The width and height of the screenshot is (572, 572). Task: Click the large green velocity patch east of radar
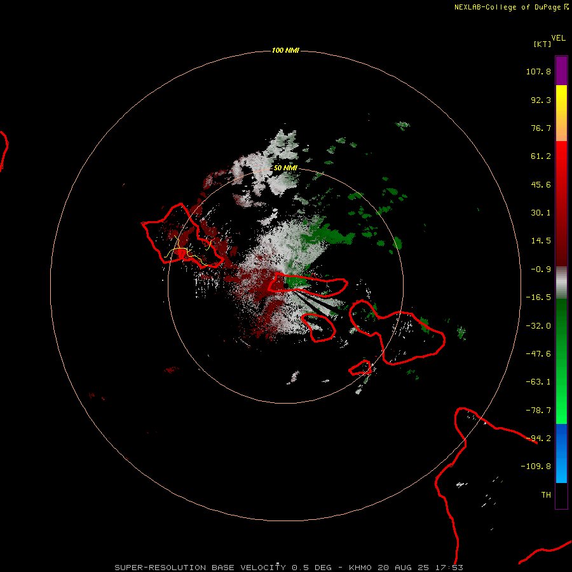[x=329, y=235]
